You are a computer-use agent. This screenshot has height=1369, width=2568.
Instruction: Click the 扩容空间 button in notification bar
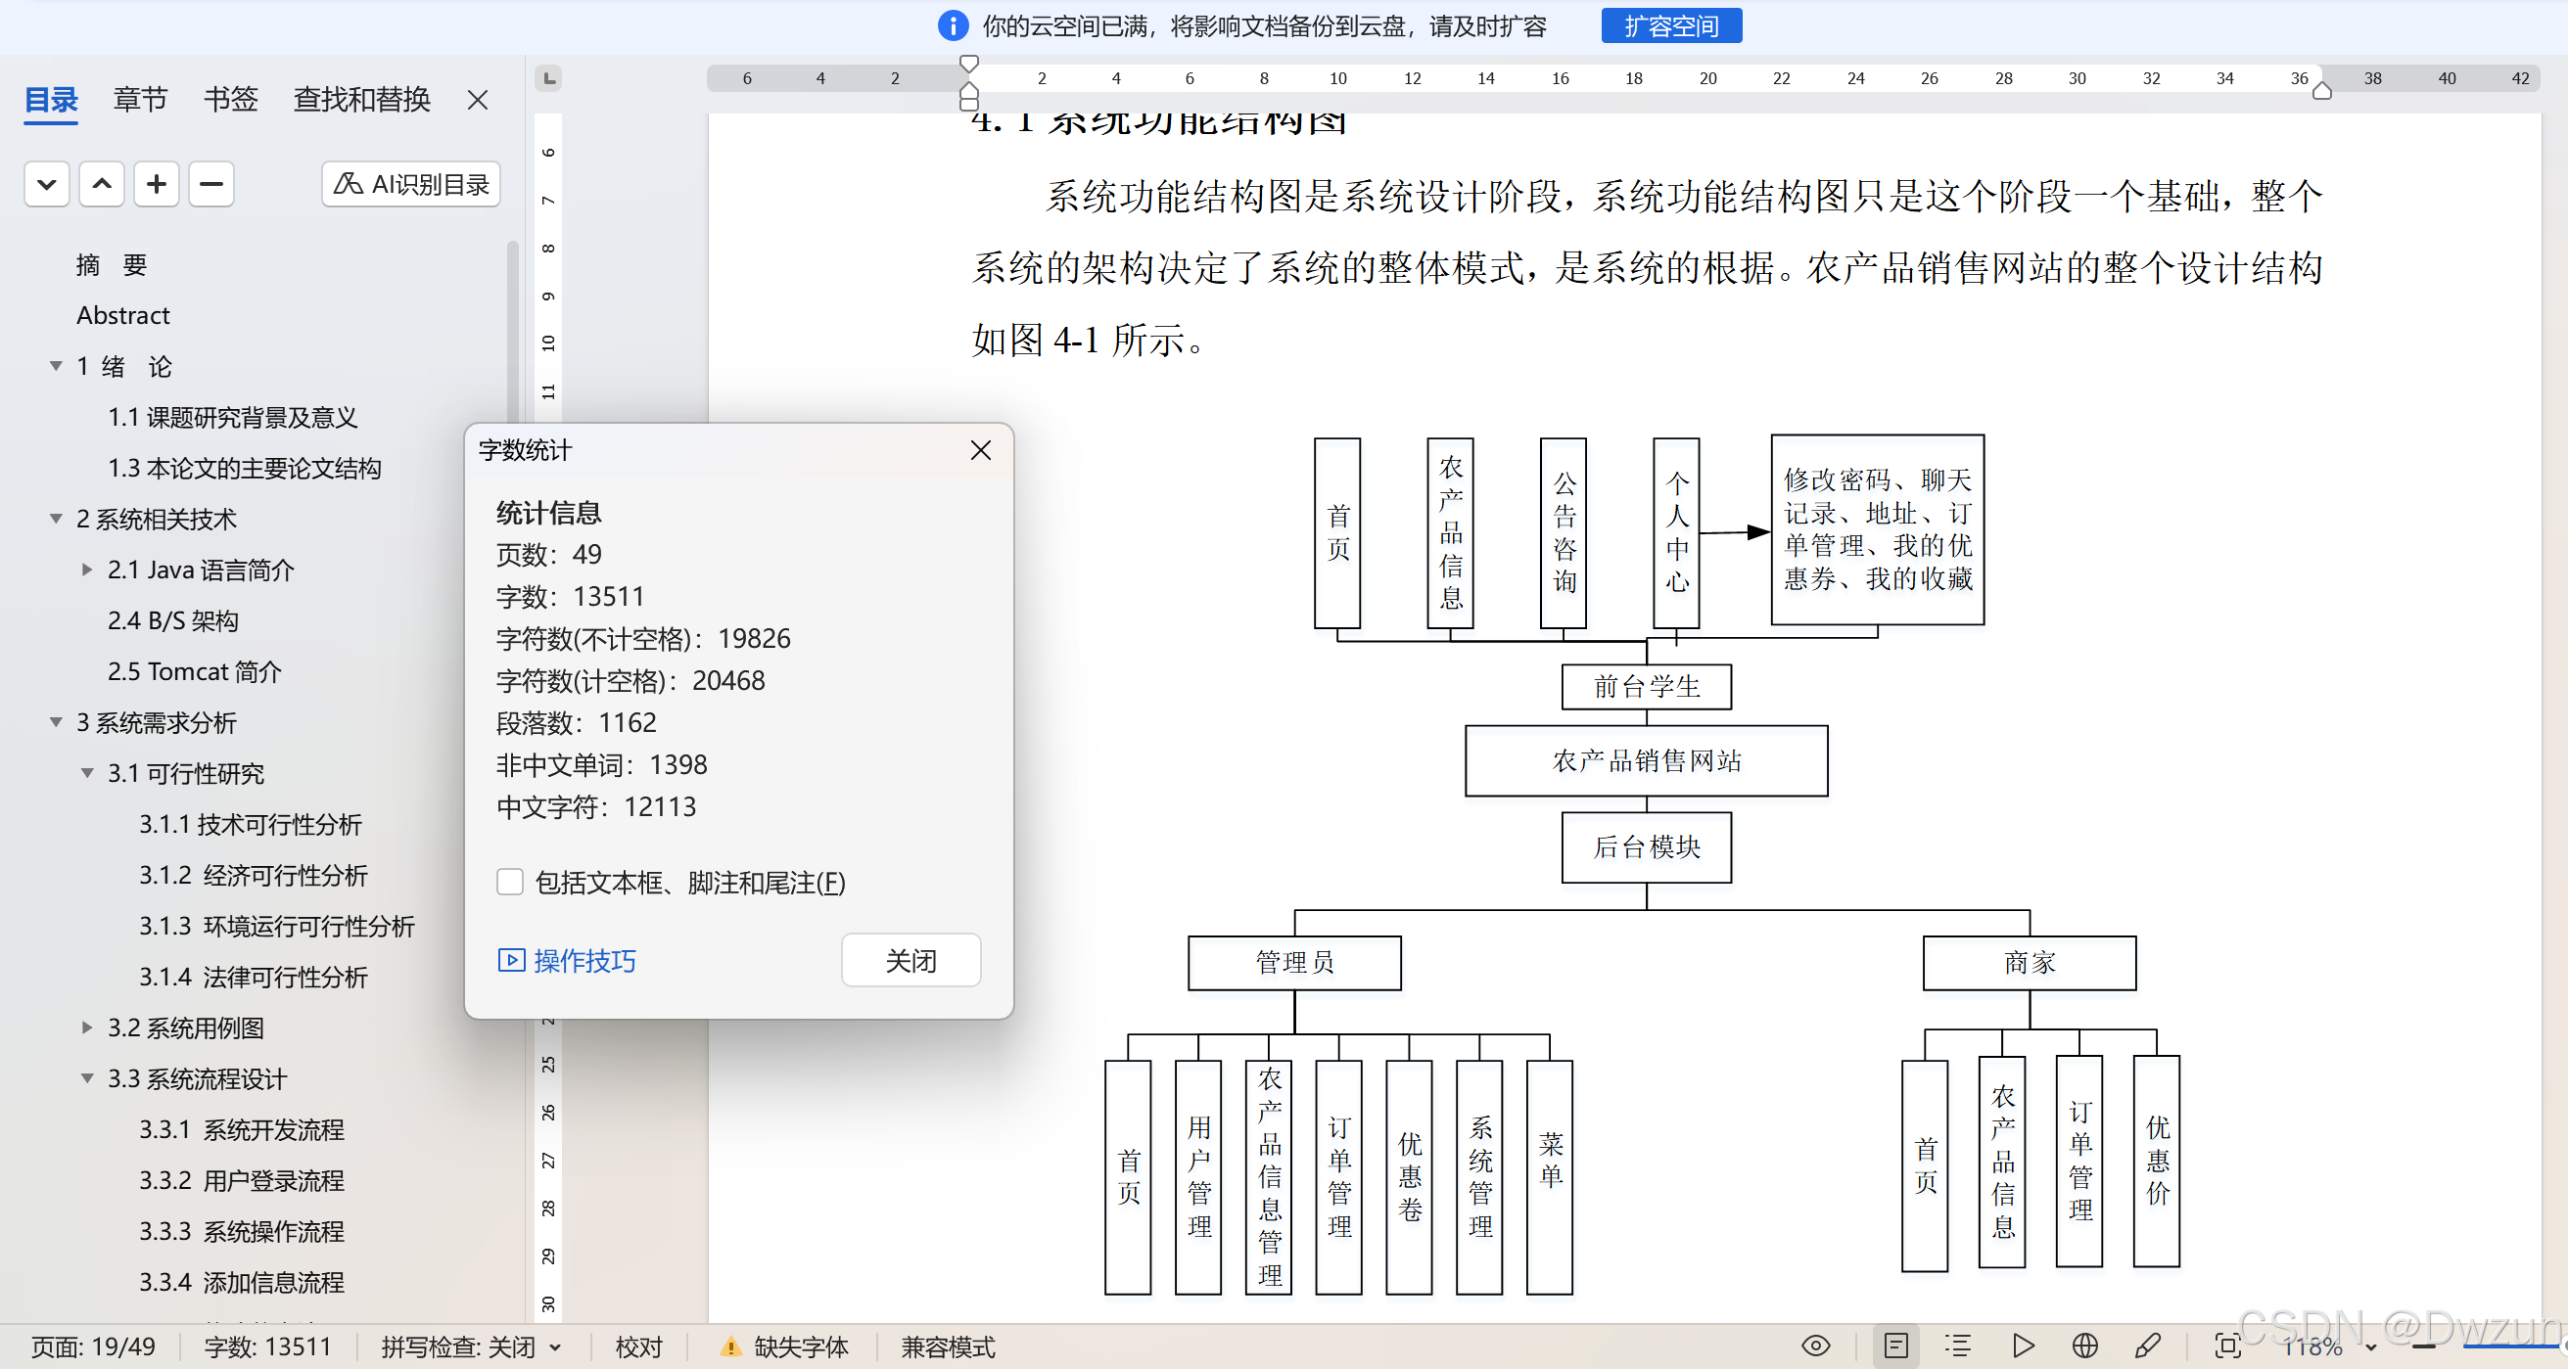[1671, 25]
